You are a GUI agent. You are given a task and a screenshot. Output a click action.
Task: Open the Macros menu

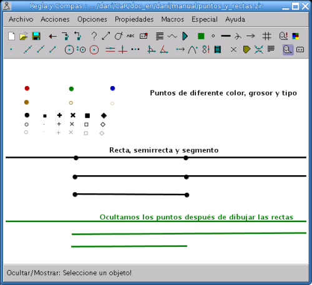coord(173,19)
